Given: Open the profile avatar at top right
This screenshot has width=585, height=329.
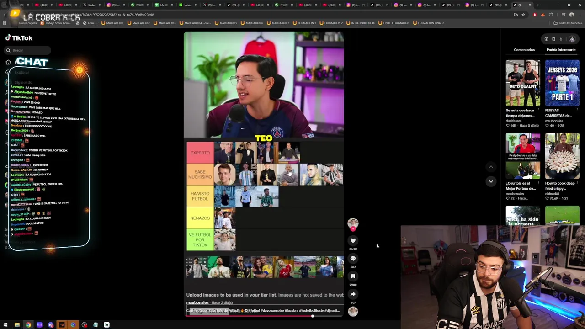Looking at the screenshot, I should pos(572,39).
